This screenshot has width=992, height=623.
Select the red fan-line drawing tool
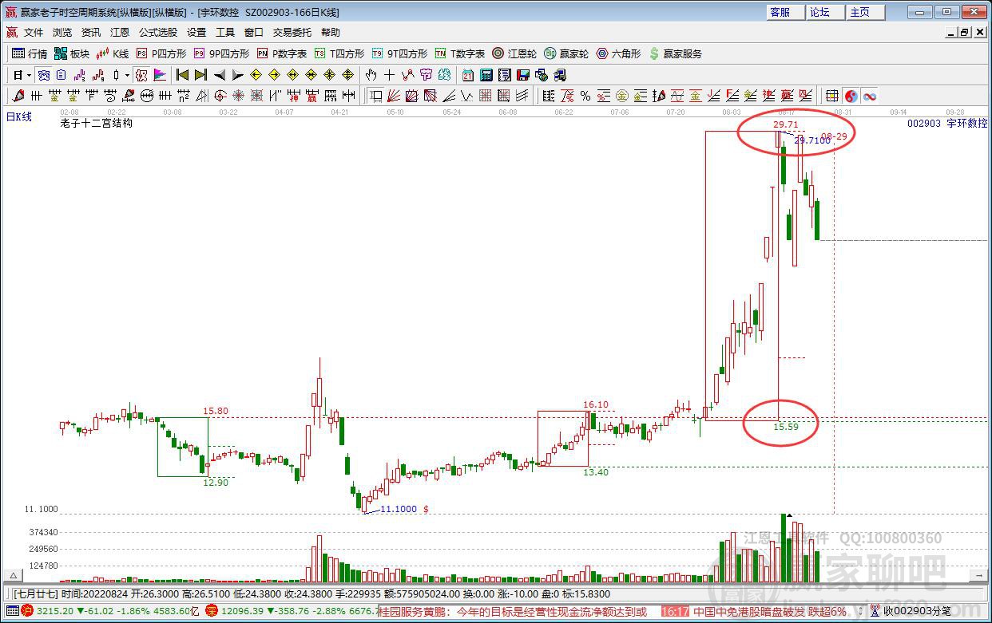394,96
